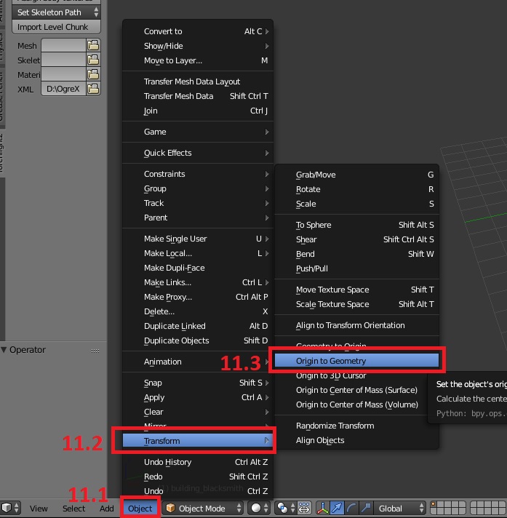Choose Transfer Mesh Data
507x518 pixels.
click(198, 96)
